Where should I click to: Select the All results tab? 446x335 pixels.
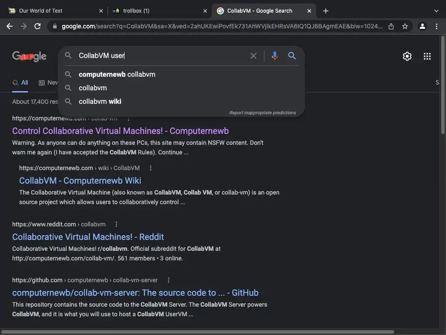point(20,82)
